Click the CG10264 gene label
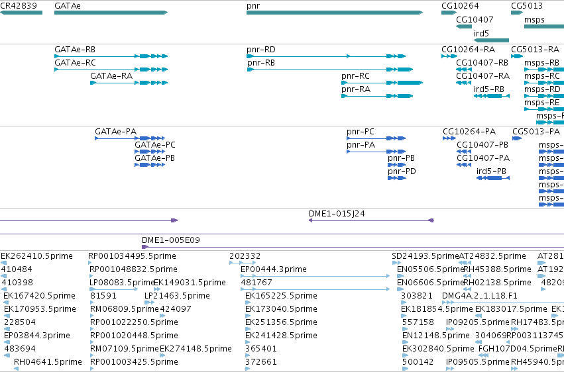 pyautogui.click(x=460, y=6)
